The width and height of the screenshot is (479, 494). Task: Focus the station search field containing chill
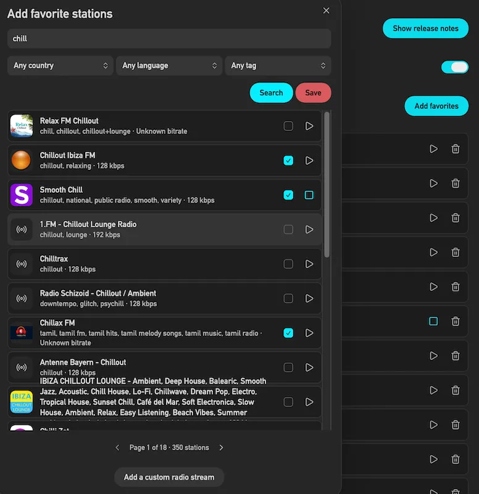pos(169,39)
